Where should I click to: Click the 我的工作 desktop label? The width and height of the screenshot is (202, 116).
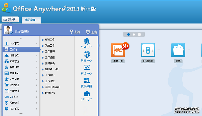tap(118, 61)
